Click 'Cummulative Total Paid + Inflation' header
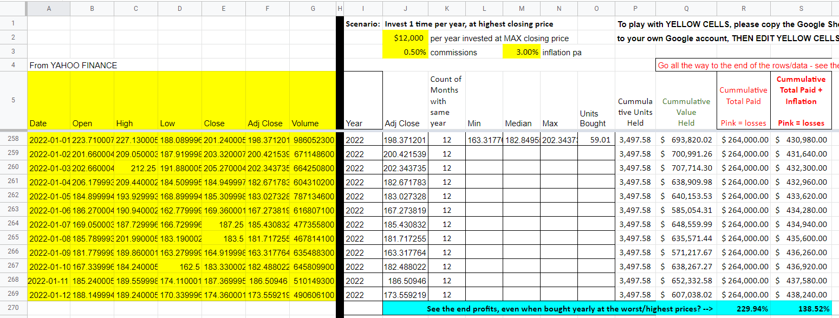The image size is (839, 318). (801, 101)
